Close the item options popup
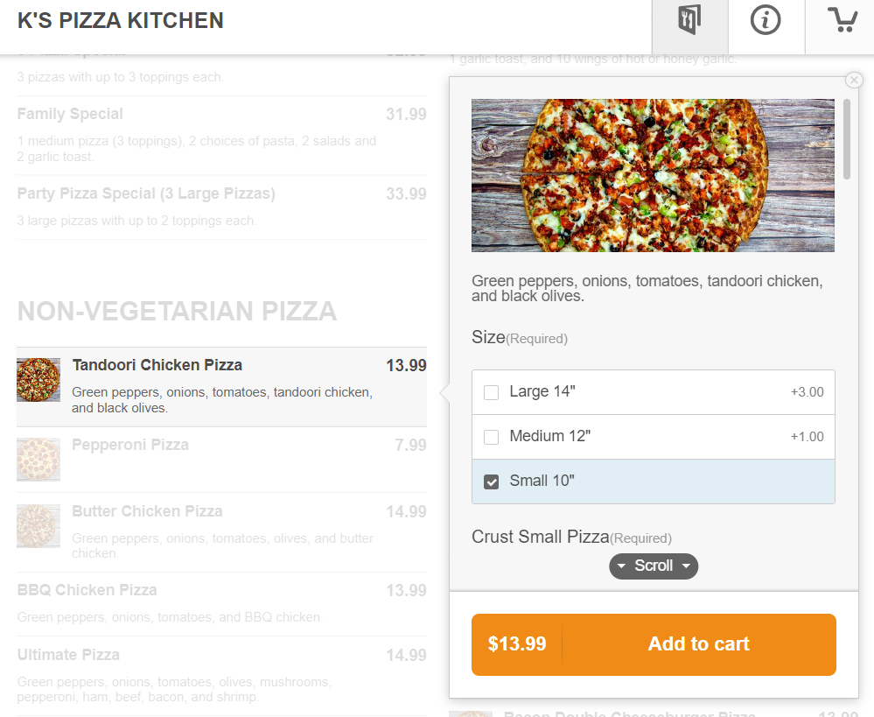 pos(854,81)
